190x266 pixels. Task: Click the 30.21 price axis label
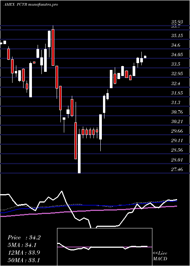pyautogui.click(x=177, y=121)
